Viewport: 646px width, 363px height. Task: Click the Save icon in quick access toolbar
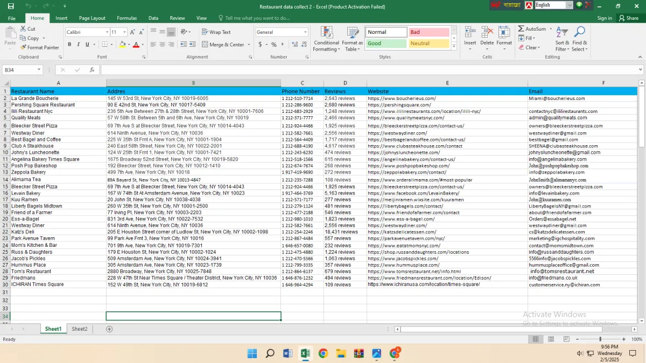(x=11, y=6)
